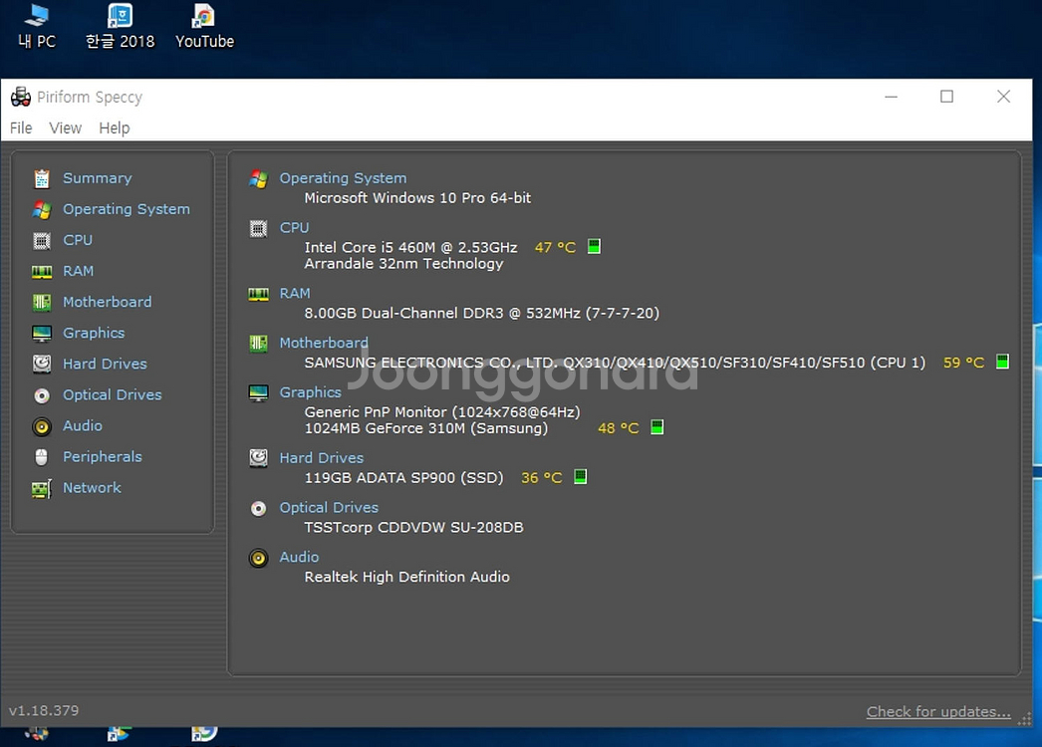Open the Optical Drives heading link in summary
Viewport: 1042px width, 747px height.
pyautogui.click(x=329, y=507)
